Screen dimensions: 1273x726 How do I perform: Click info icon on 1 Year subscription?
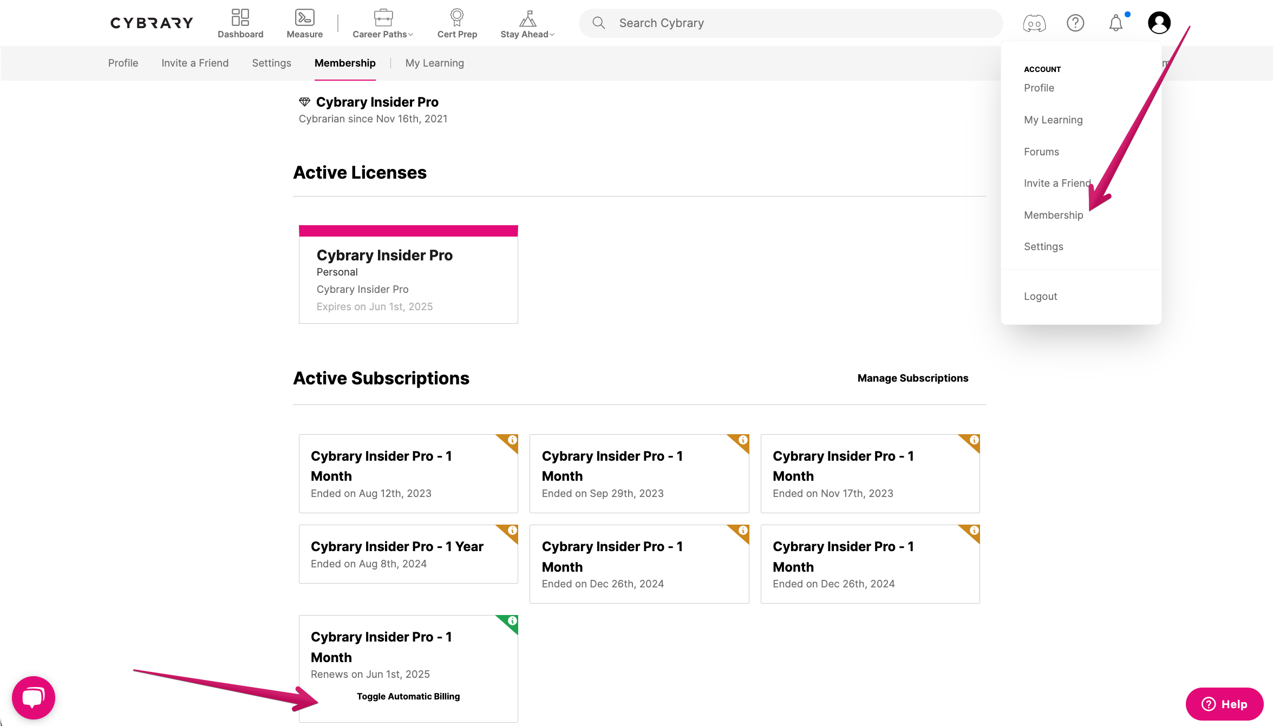(512, 531)
